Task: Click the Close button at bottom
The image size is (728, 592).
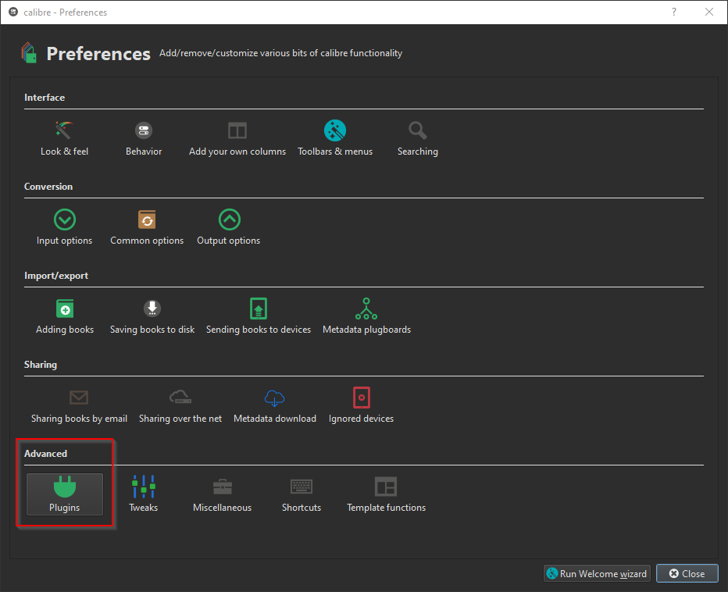Action: 687,573
